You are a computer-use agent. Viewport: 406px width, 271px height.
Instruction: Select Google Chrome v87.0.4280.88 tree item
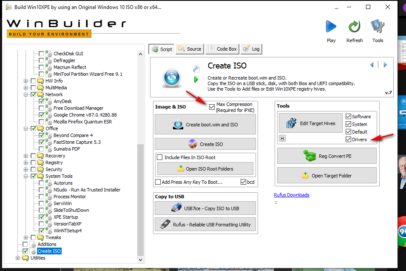click(x=85, y=115)
